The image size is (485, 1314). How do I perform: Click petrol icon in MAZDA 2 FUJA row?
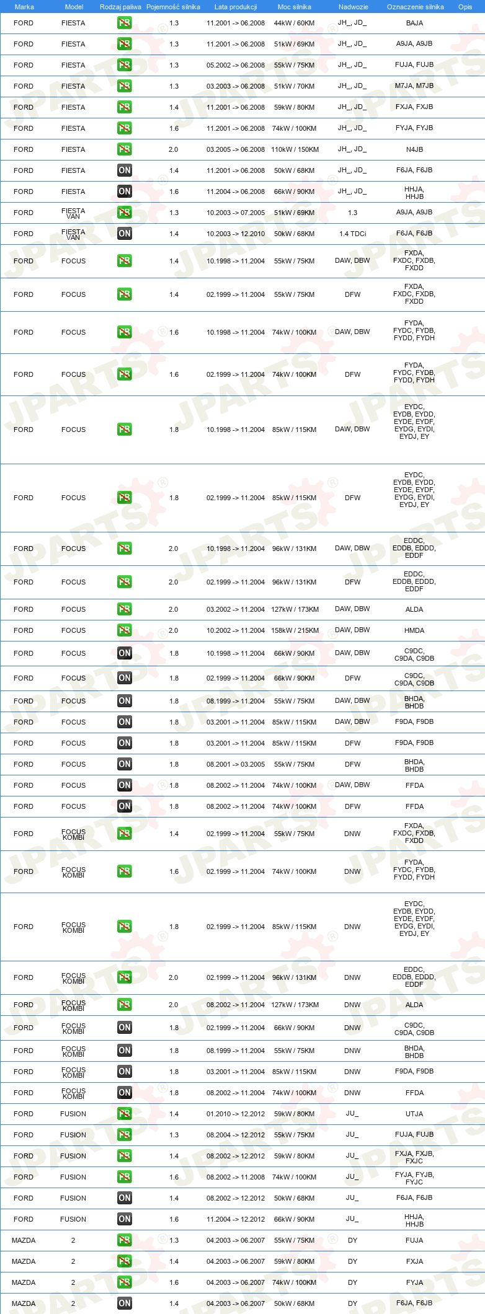[124, 1240]
